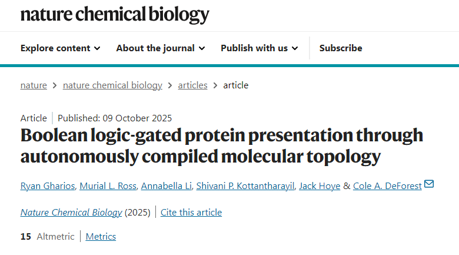Click the Nature Chemical Biology journal link
Screen dimensions: 459x255
pyautogui.click(x=71, y=213)
